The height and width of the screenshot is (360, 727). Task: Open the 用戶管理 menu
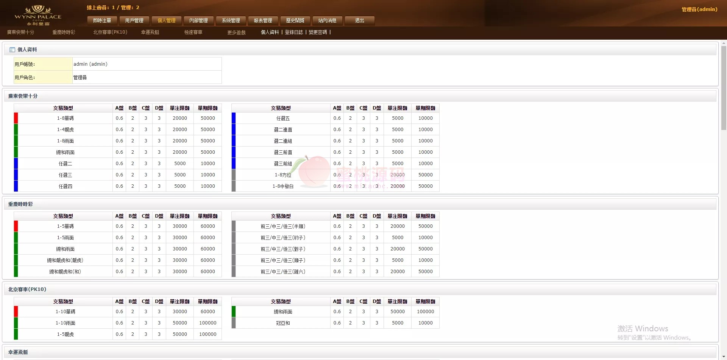point(134,20)
